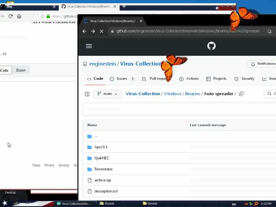Open the Code tab
The width and height of the screenshot is (276, 207).
coord(95,79)
